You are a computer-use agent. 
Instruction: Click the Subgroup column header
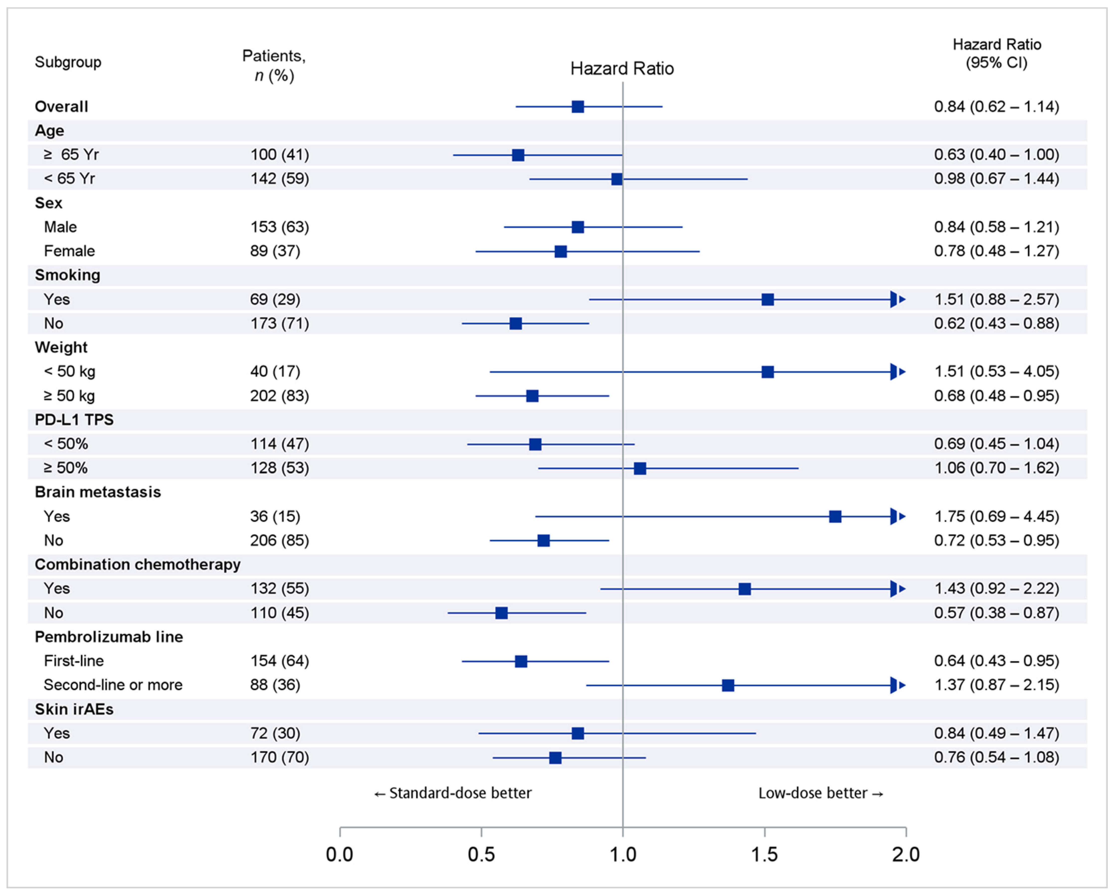(68, 63)
